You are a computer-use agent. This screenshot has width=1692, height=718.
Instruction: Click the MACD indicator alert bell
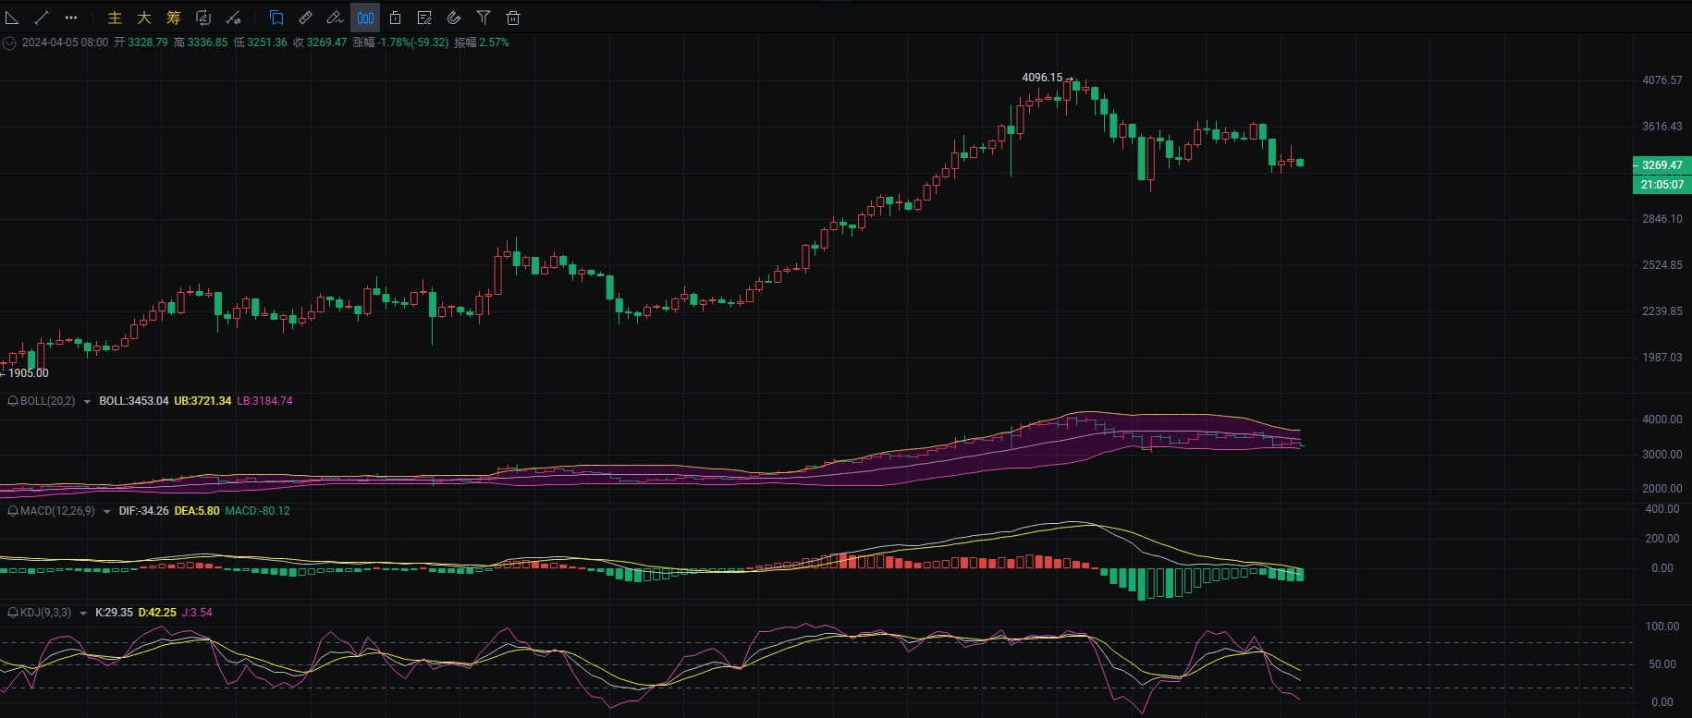[13, 511]
